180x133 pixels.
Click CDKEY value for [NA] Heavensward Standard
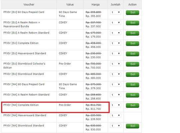point(63,115)
